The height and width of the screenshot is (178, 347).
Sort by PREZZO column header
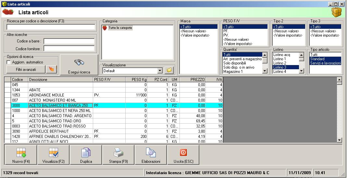[x=193, y=79]
